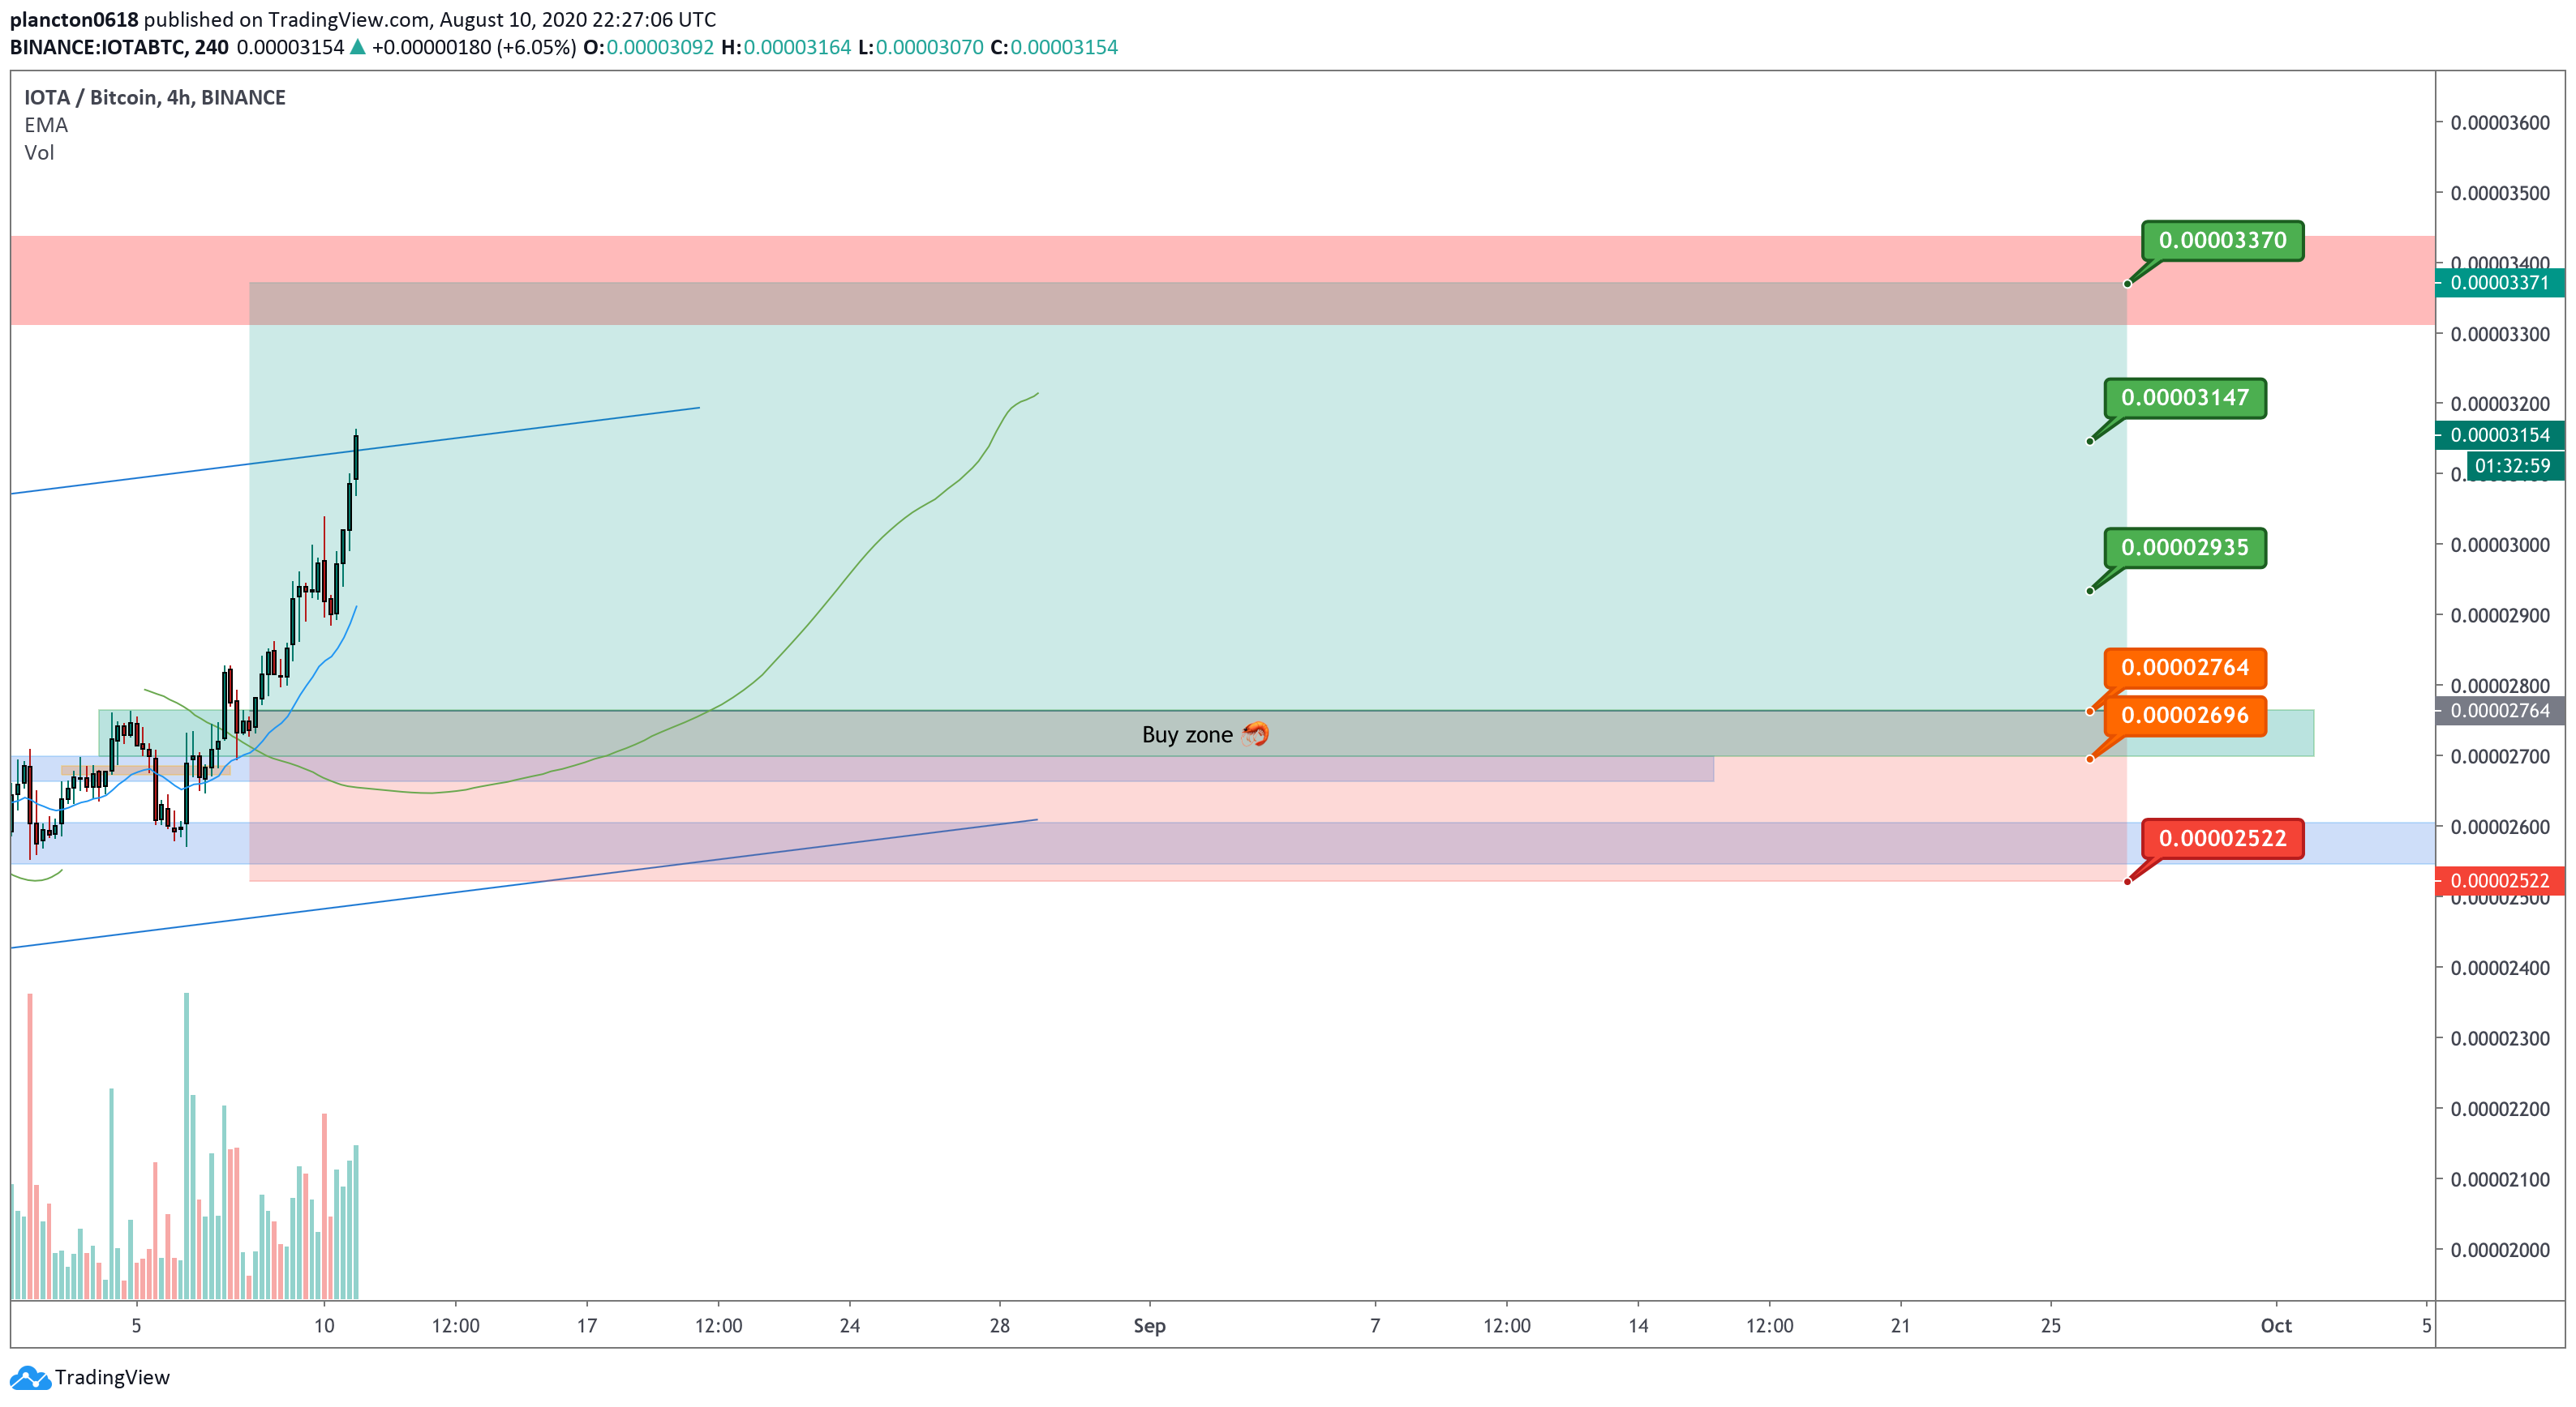Click the 0.00003000 price axis label
Viewport: 2576px width, 1407px height.
click(2500, 545)
